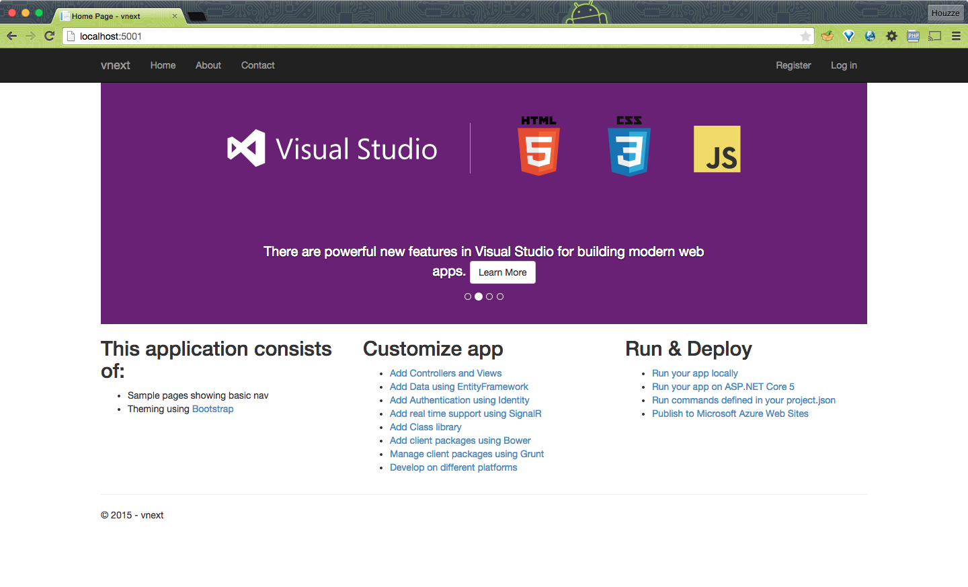This screenshot has width=968, height=587.
Task: Click the Learn More button
Action: 503,272
